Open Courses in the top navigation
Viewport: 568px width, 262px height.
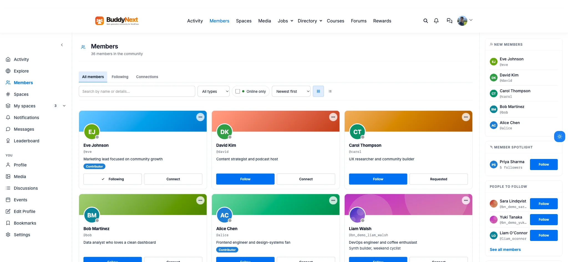[x=335, y=21]
